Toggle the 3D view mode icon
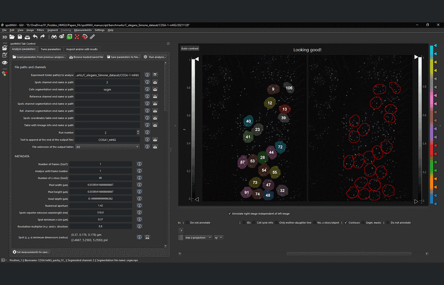Viewport: 444px width, 285px height. 4,37
